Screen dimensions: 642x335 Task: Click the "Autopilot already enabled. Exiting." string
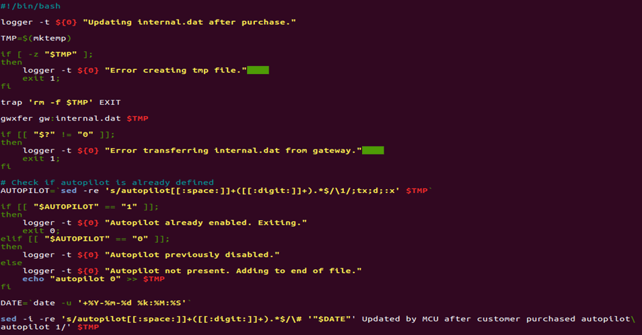pyautogui.click(x=205, y=223)
